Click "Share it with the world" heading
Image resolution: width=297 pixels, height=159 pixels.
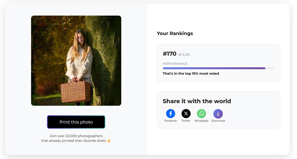[197, 101]
